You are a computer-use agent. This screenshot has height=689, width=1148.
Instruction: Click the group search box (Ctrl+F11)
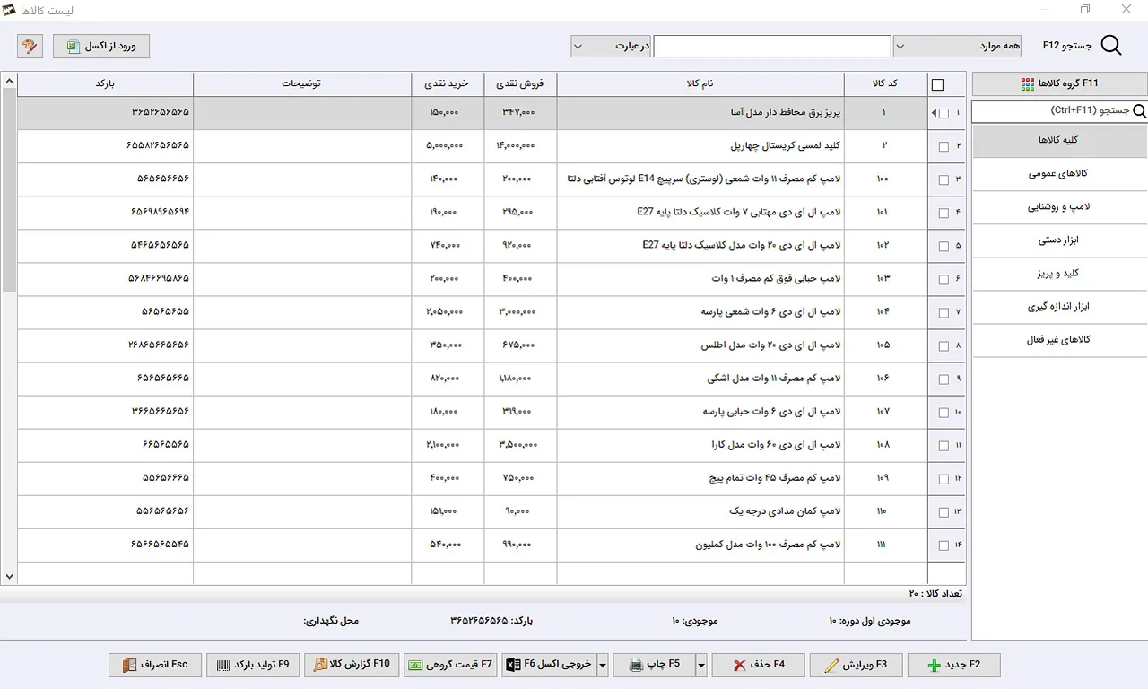click(x=1059, y=111)
